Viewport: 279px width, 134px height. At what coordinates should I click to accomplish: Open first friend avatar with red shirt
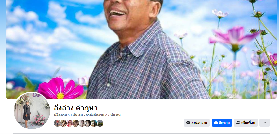(x=57, y=123)
